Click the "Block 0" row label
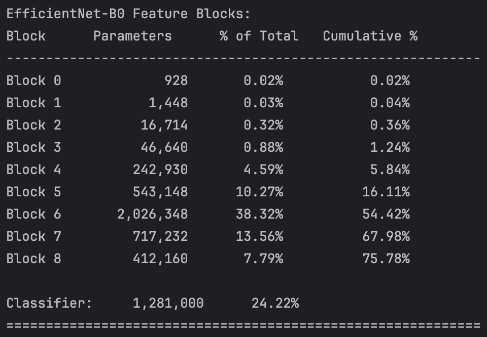 33,80
